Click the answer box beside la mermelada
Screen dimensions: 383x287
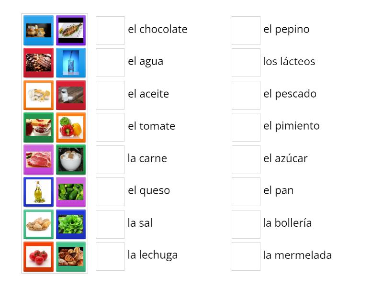pos(246,255)
